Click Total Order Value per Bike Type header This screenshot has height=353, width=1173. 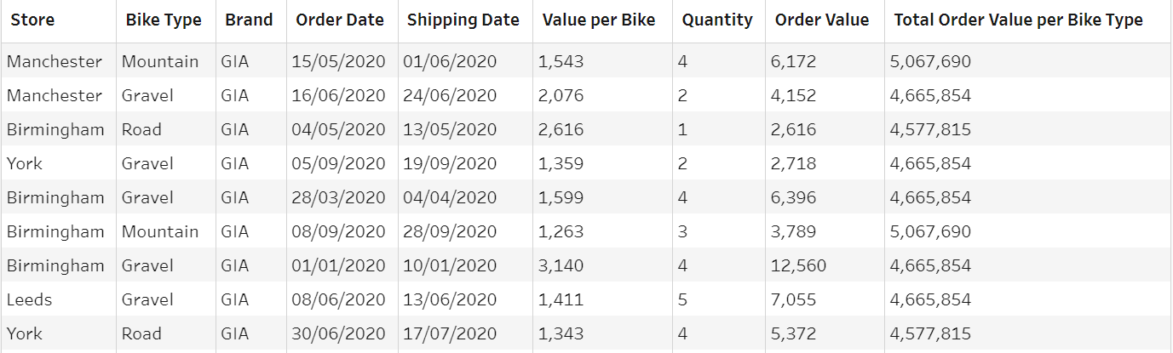pos(1018,20)
